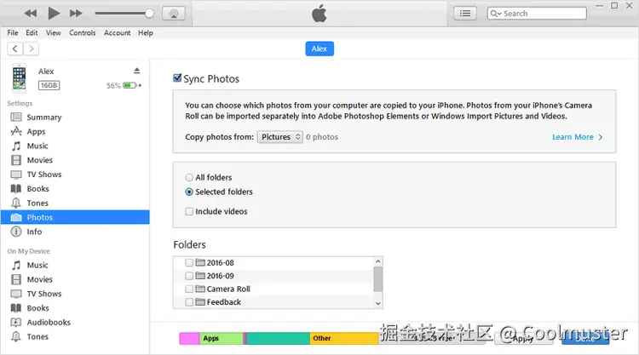639x355 pixels.
Task: Open Tones under On My Device
Action: coord(75,336)
